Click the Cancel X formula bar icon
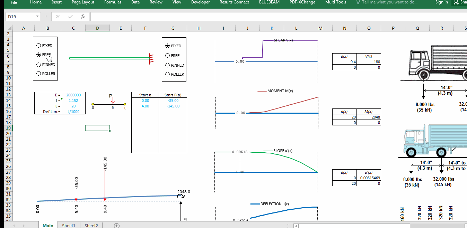Viewport: 467px width, 228px height. [58, 17]
